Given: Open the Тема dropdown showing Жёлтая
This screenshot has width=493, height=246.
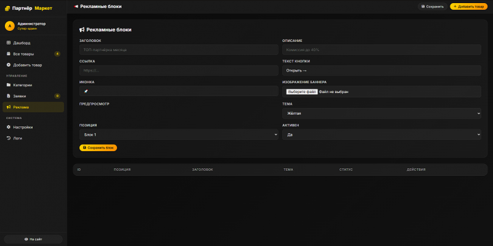Looking at the screenshot, I should pyautogui.click(x=381, y=113).
